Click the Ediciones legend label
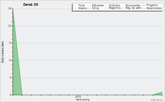The height and width of the screenshot is (102, 165). 98,5
